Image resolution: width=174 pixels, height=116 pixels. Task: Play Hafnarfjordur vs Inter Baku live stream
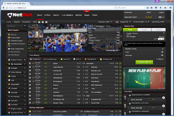[x=164, y=106]
